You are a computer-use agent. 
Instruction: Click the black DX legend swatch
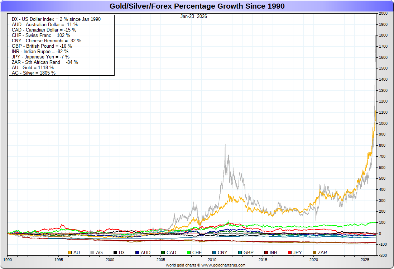pyautogui.click(x=115, y=253)
